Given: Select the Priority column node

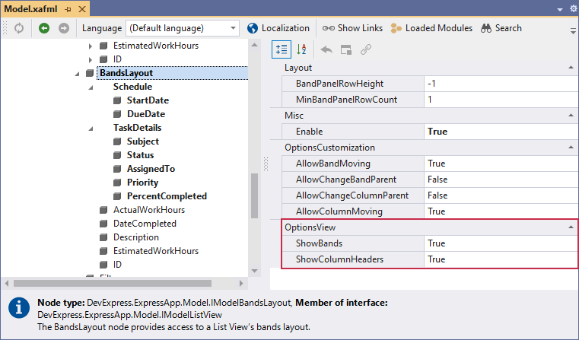Looking at the screenshot, I should (x=142, y=183).
